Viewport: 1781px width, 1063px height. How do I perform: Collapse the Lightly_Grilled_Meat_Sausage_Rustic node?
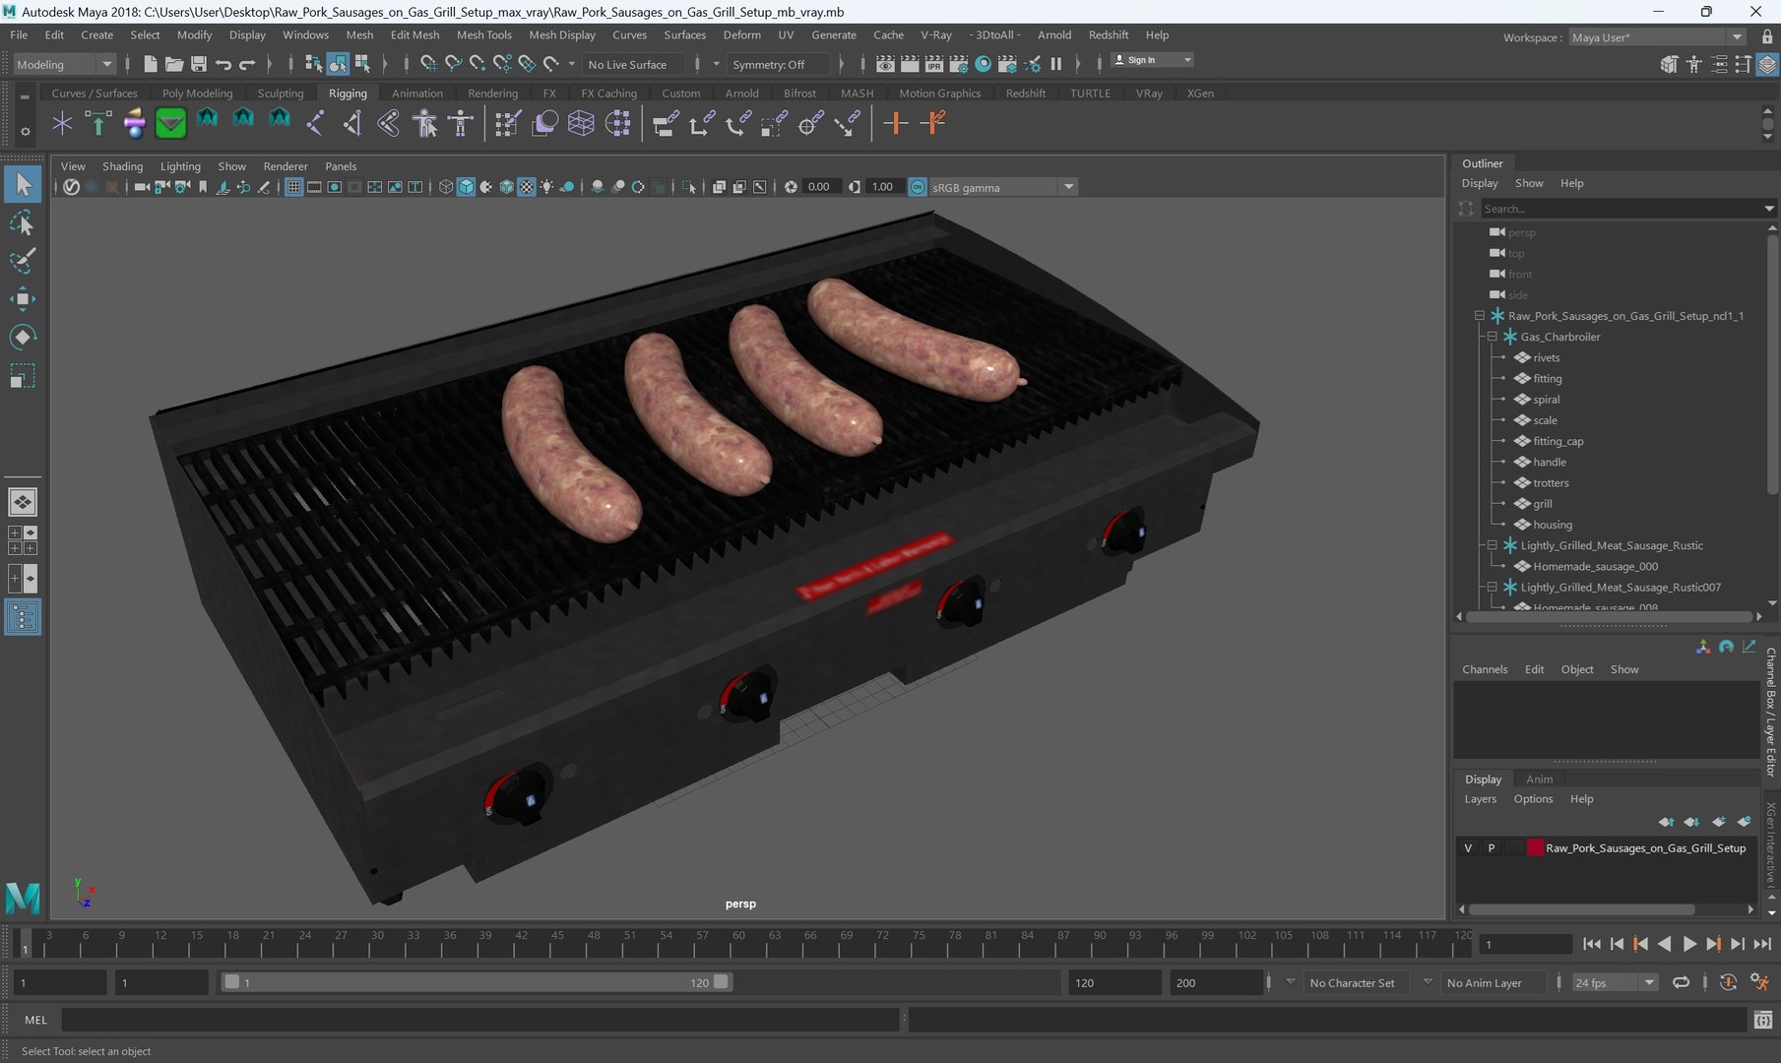click(x=1493, y=545)
